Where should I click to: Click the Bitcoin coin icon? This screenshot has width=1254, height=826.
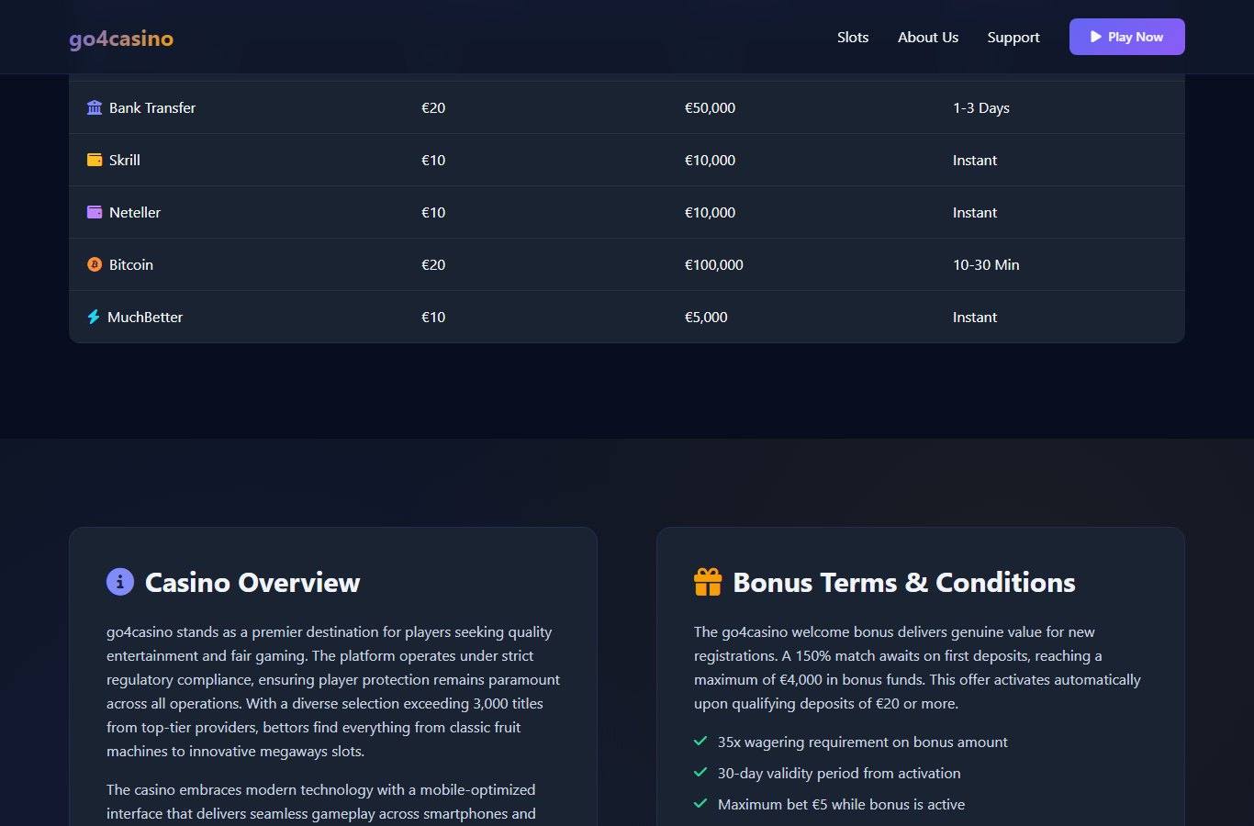click(95, 264)
